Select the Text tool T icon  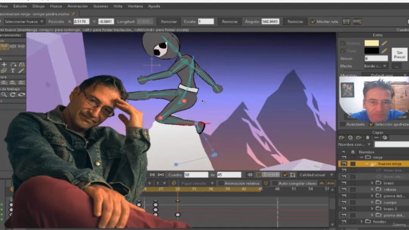(x=13, y=70)
